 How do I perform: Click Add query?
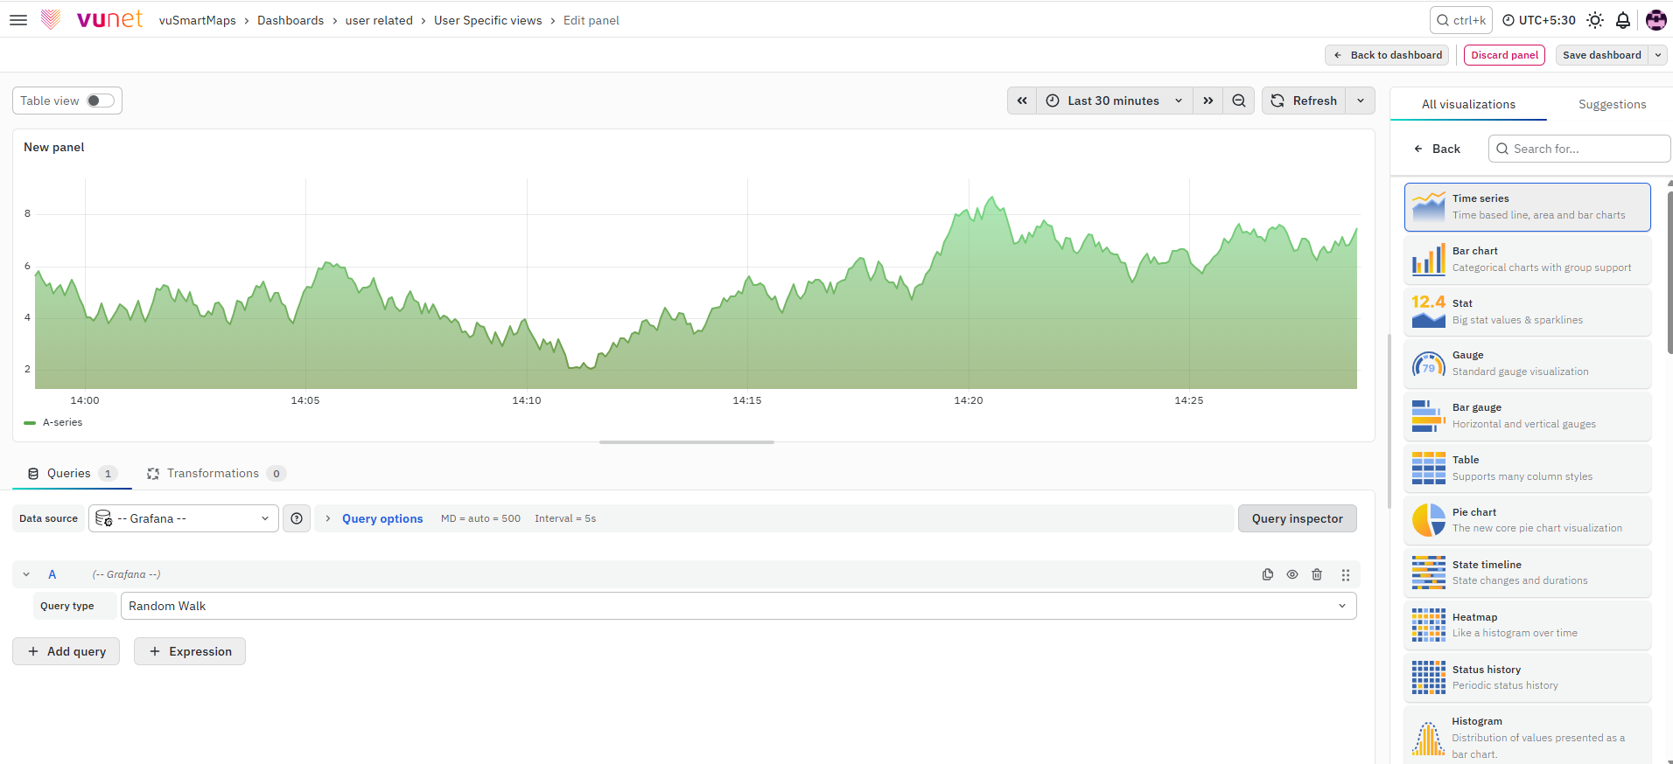[66, 651]
